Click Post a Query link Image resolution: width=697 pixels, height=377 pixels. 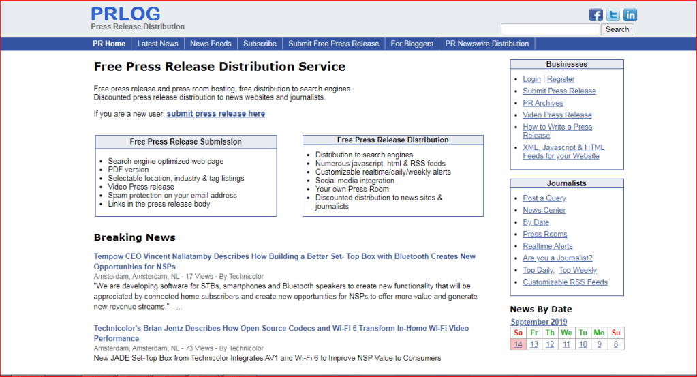[x=544, y=198]
